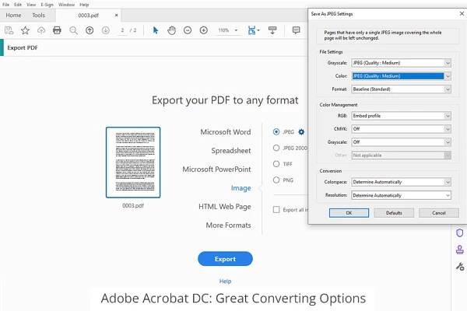Click the cloud upload icon
The height and width of the screenshot is (311, 467).
41,30
